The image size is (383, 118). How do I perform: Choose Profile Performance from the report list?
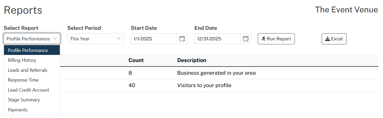[x=32, y=50]
